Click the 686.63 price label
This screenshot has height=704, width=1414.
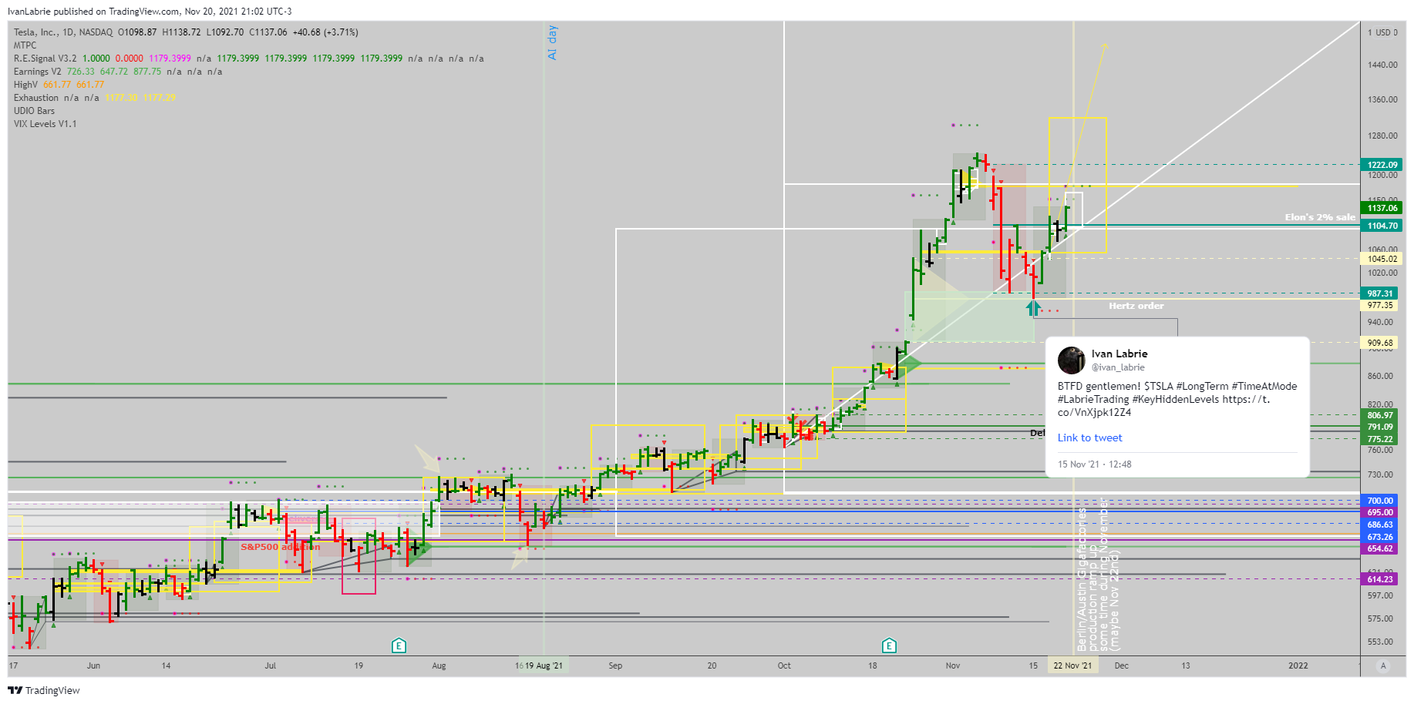(1381, 525)
